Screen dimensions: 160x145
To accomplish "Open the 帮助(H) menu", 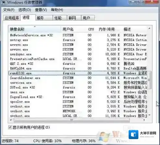I will click(57, 10).
